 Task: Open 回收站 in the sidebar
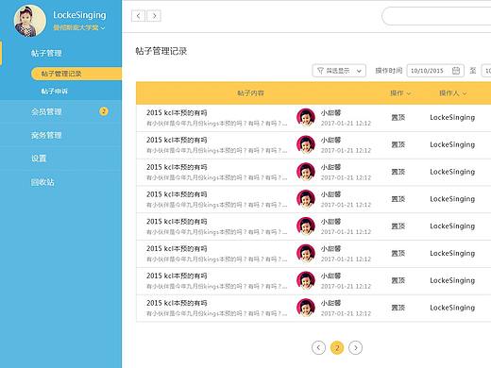pos(42,182)
